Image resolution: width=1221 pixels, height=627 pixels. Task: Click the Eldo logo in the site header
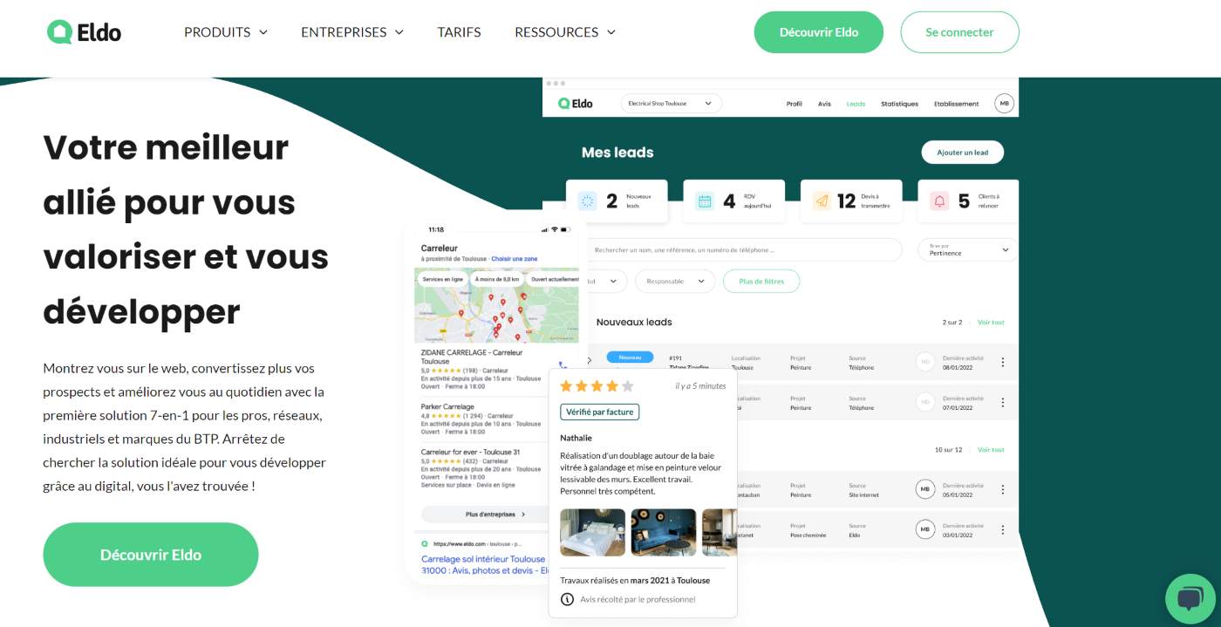coord(84,32)
